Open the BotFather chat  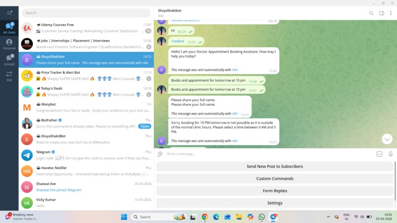pyautogui.click(x=86, y=123)
